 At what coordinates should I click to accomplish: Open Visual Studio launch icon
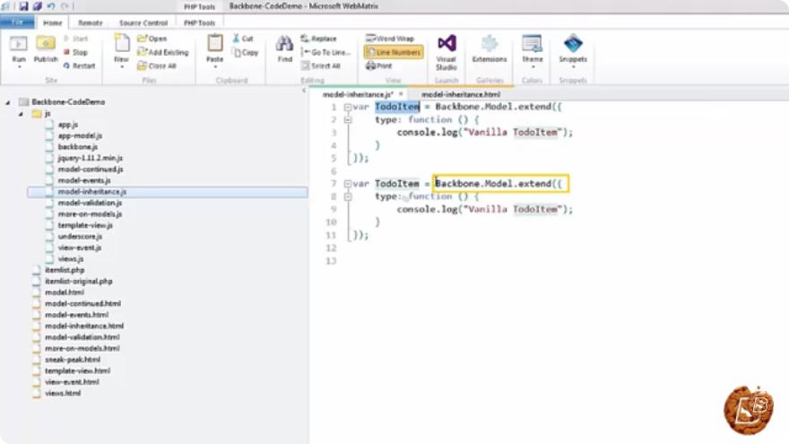click(447, 43)
